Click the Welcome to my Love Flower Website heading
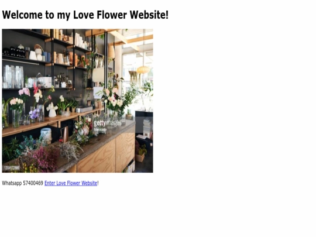 pos(85,15)
